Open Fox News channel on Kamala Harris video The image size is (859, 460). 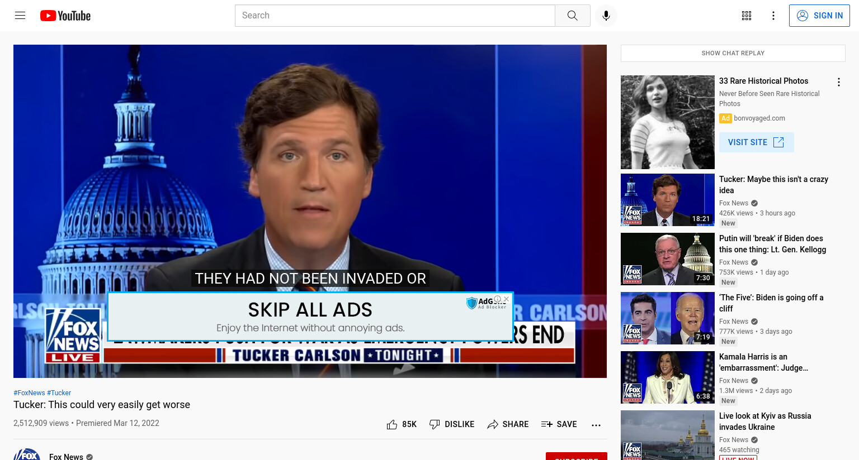734,381
